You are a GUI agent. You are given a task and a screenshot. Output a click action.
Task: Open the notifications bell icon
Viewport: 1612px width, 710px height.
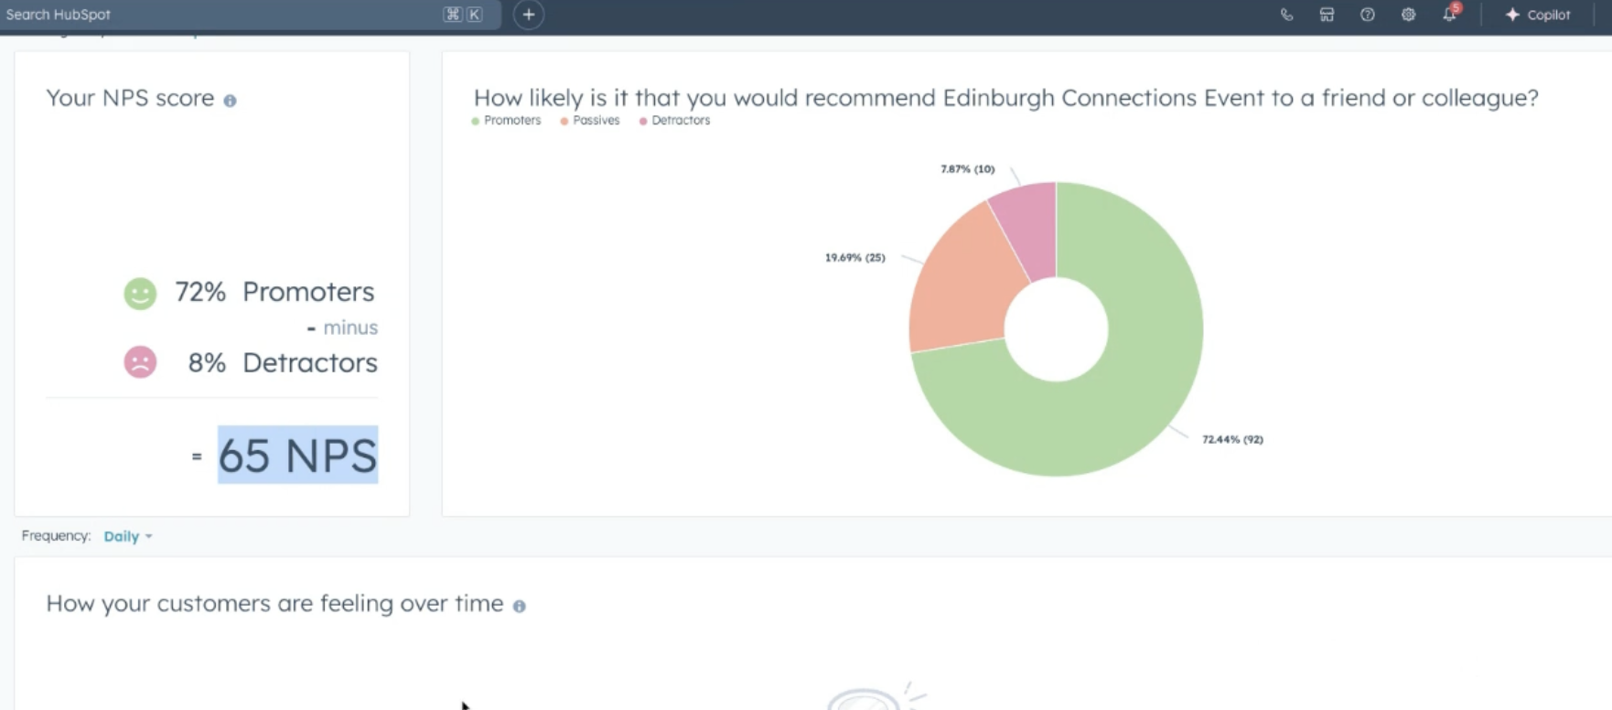(1450, 14)
